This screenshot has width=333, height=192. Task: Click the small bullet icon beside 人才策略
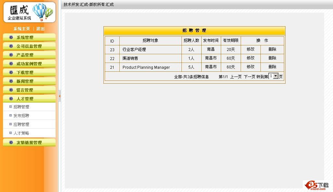(10, 133)
